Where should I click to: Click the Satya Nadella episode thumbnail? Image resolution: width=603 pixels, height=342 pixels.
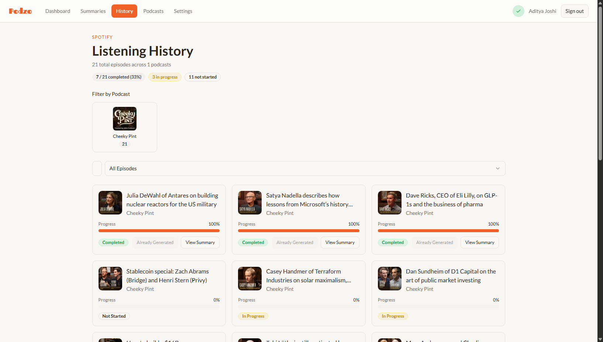[249, 202]
